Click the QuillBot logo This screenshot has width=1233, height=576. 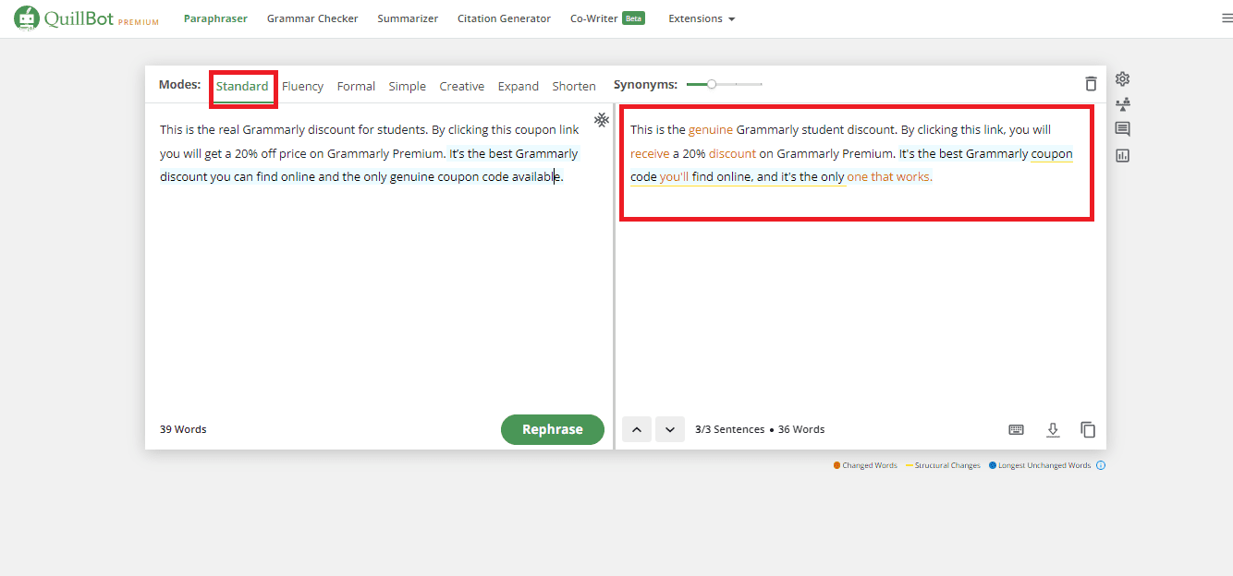86,18
